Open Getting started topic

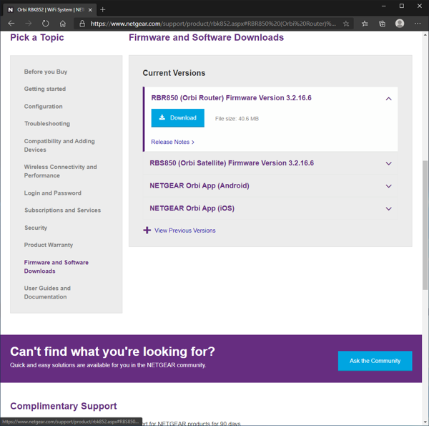coord(45,89)
